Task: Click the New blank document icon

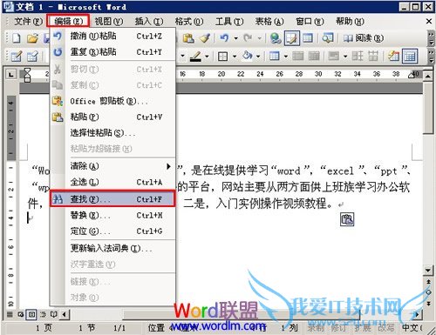Action: click(x=16, y=38)
